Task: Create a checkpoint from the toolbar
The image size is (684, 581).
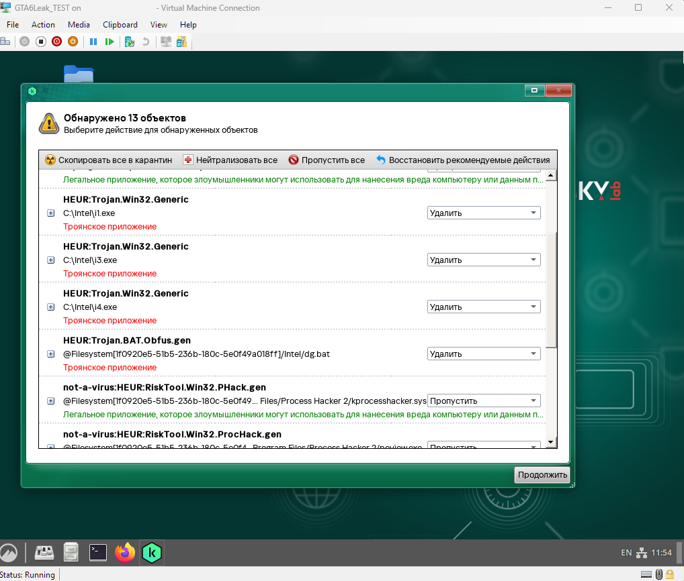Action: click(x=130, y=42)
